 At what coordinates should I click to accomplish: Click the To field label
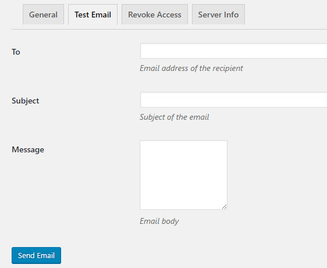click(x=16, y=52)
